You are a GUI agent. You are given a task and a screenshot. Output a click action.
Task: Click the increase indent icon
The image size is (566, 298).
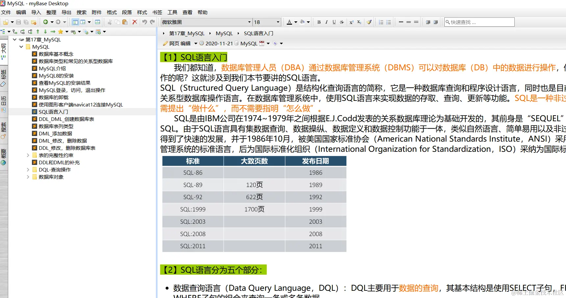click(436, 22)
